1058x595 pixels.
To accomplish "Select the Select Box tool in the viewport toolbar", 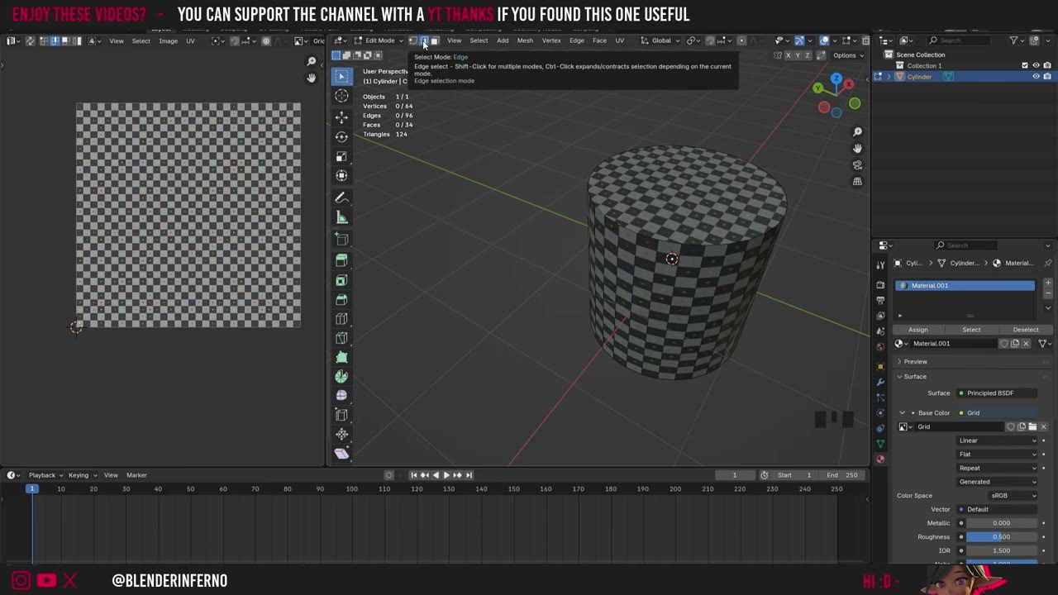I will coord(341,76).
